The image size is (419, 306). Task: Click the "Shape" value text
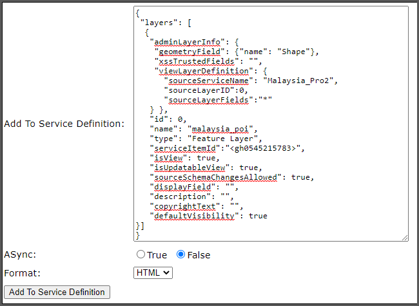tap(293, 52)
